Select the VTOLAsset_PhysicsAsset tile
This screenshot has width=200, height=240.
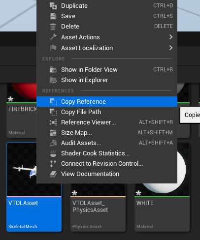[98, 208]
